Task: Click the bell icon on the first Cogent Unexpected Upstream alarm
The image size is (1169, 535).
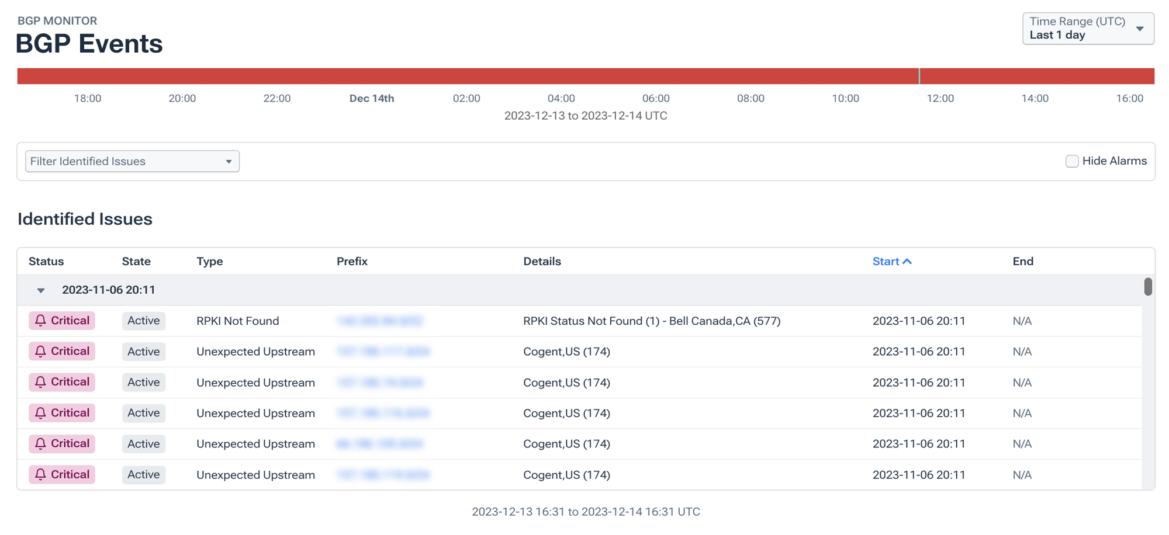Action: coord(40,351)
